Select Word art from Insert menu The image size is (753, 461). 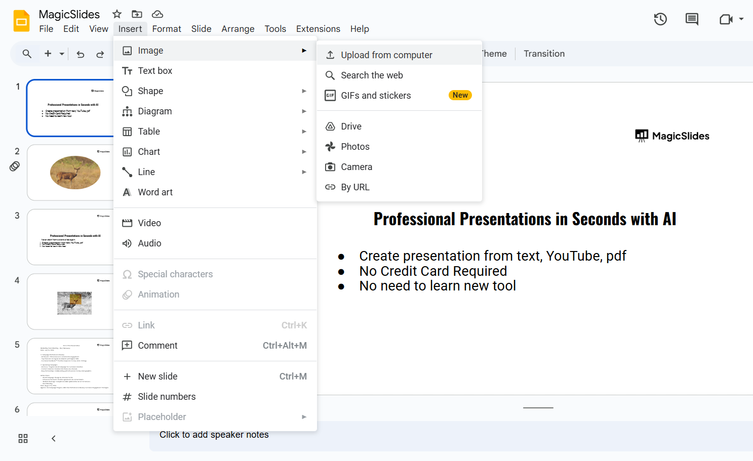(155, 192)
